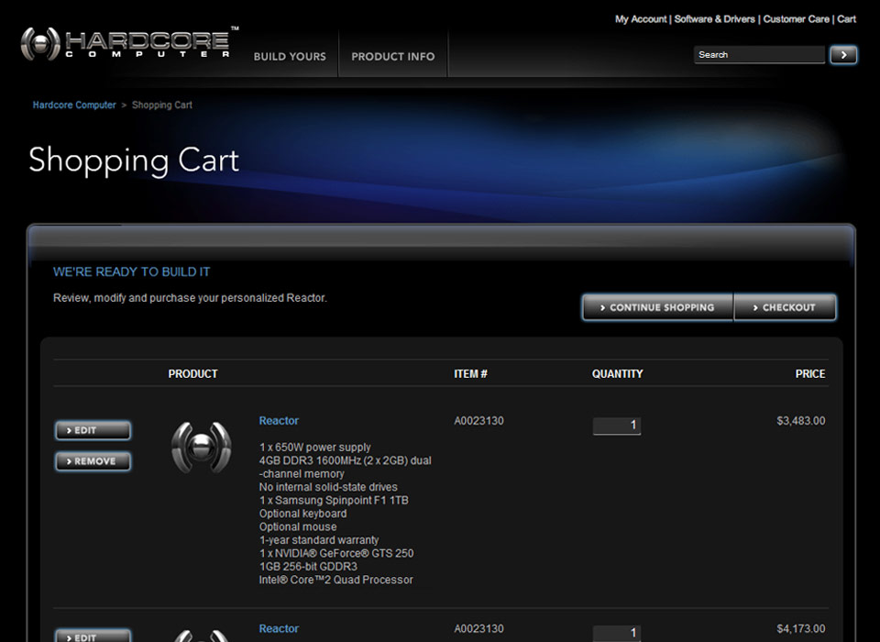Click quantity field for $4,173.00 Reactor

coord(616,633)
